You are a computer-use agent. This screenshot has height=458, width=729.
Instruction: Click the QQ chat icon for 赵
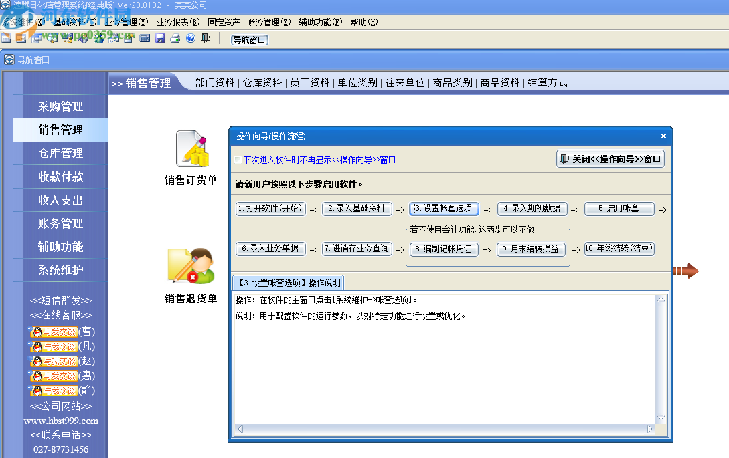pyautogui.click(x=53, y=361)
